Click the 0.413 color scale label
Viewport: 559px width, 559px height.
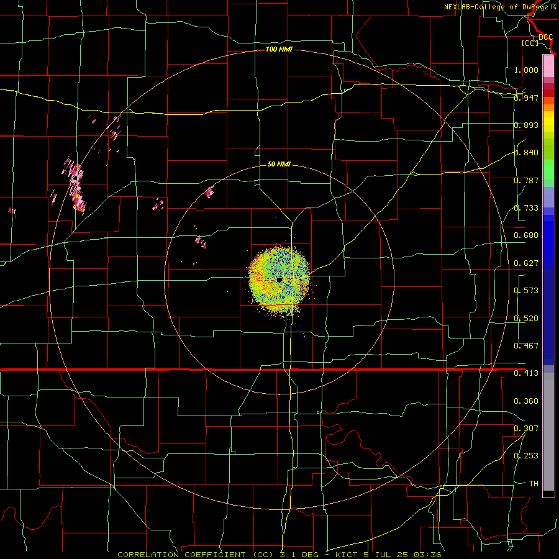pos(526,373)
